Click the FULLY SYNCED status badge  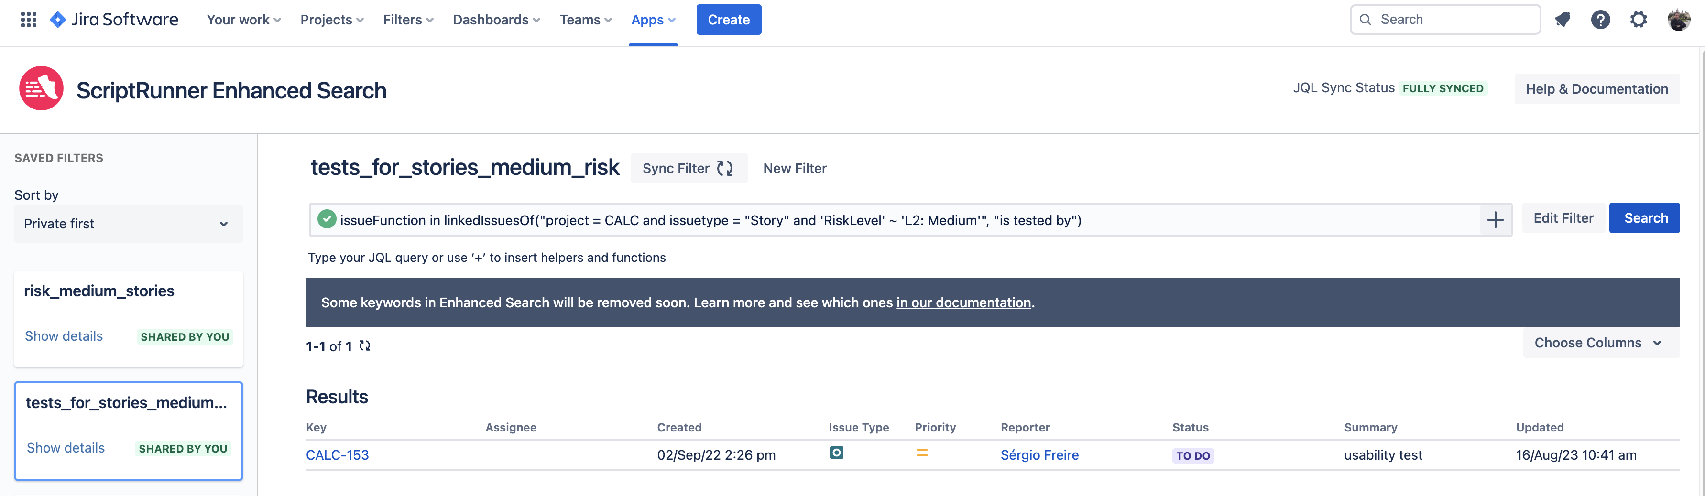click(1443, 88)
